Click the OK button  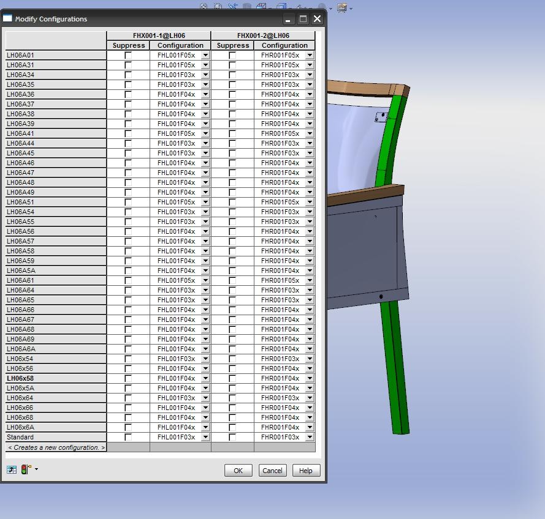pyautogui.click(x=238, y=471)
